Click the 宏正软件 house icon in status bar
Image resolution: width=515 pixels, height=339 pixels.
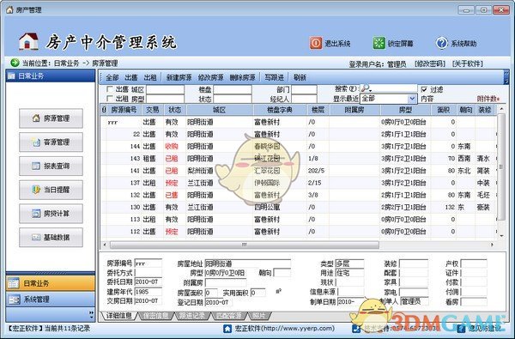point(227,328)
